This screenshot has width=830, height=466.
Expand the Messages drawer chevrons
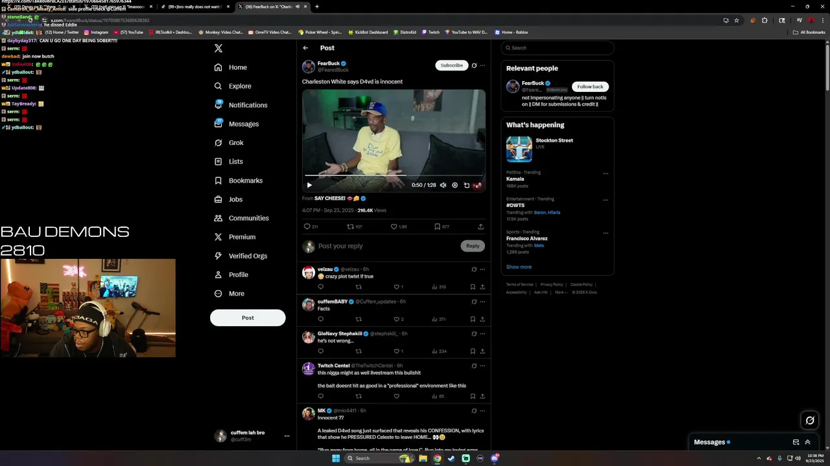click(x=807, y=442)
